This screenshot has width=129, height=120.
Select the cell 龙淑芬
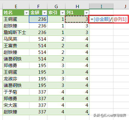16,79
